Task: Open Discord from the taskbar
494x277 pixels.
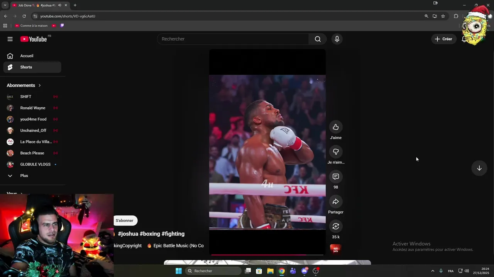Action: pyautogui.click(x=305, y=271)
